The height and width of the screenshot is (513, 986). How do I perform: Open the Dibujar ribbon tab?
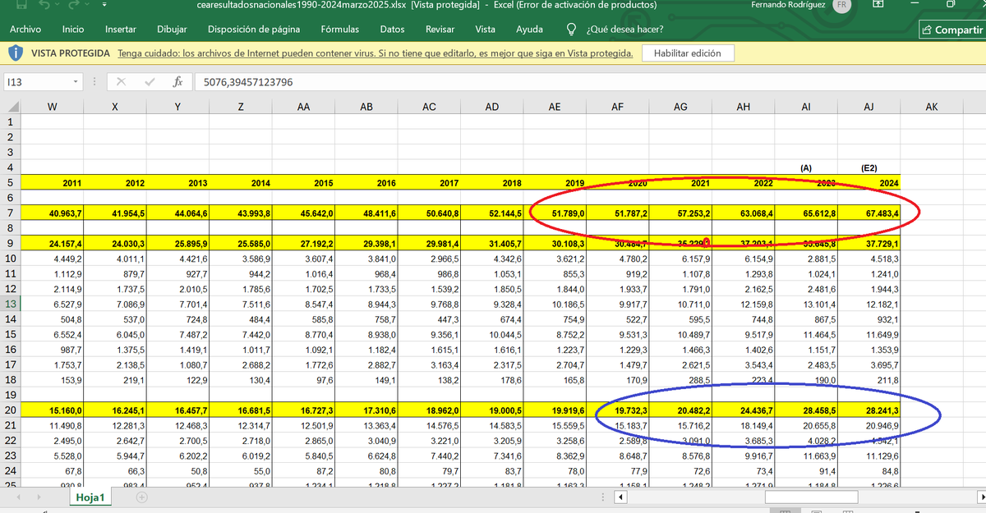pyautogui.click(x=172, y=30)
